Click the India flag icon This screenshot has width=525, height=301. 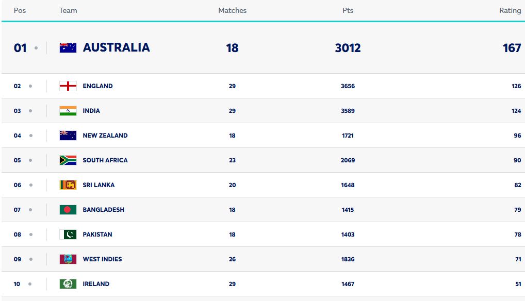[x=68, y=111]
